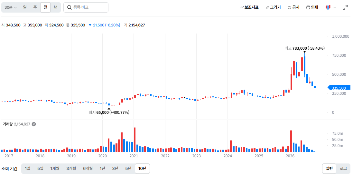Click the 인쇄 print button
353x177 pixels.
(x=312, y=7)
